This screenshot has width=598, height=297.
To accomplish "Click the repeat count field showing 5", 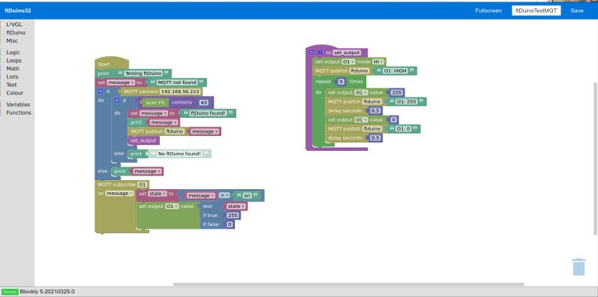I will coord(341,82).
